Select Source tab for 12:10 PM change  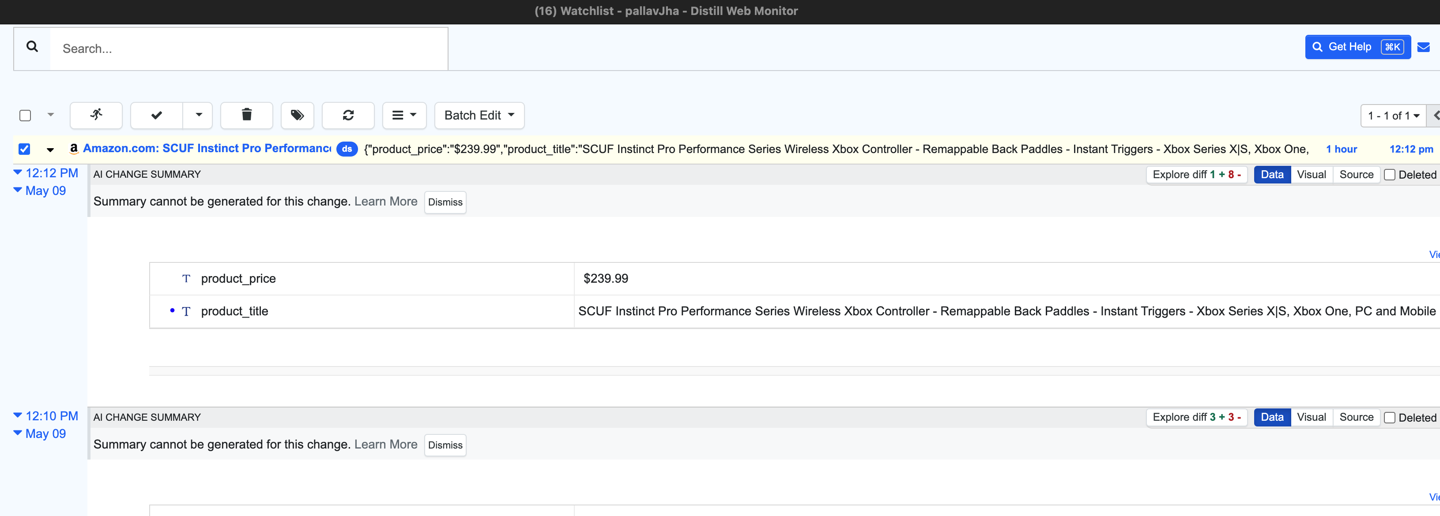click(1356, 418)
